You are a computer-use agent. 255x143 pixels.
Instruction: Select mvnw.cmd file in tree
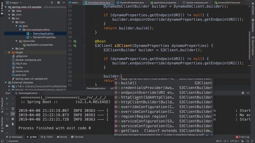(x=22, y=71)
